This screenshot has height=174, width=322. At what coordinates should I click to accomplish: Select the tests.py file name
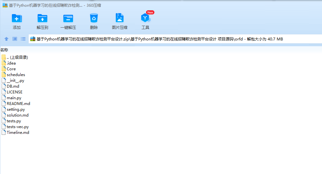click(14, 121)
